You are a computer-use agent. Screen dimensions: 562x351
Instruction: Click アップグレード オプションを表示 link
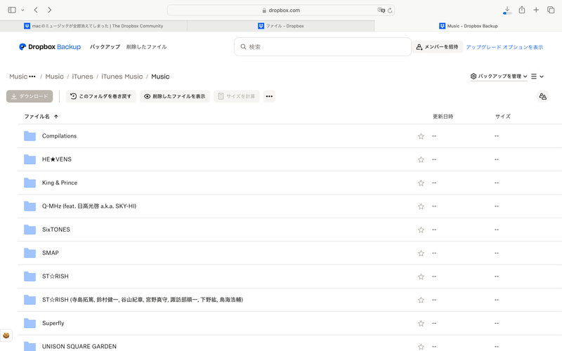pos(504,47)
